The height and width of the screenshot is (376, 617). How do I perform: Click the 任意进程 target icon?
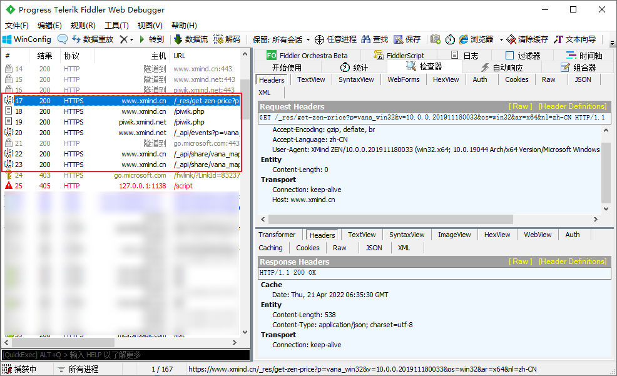click(335, 39)
